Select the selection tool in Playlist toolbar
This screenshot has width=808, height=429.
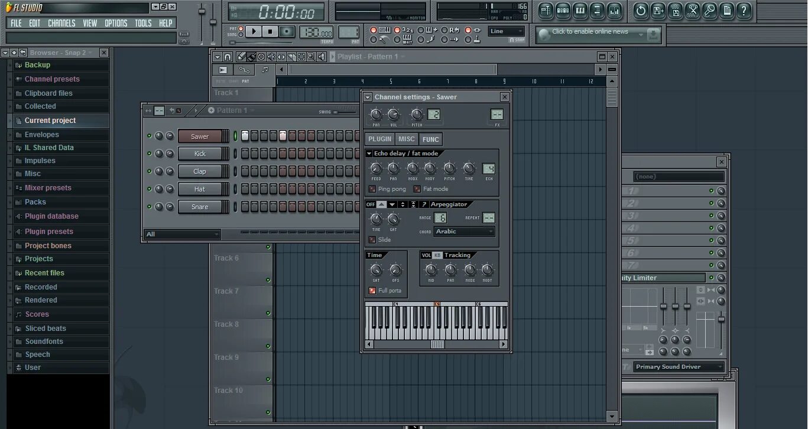click(301, 57)
